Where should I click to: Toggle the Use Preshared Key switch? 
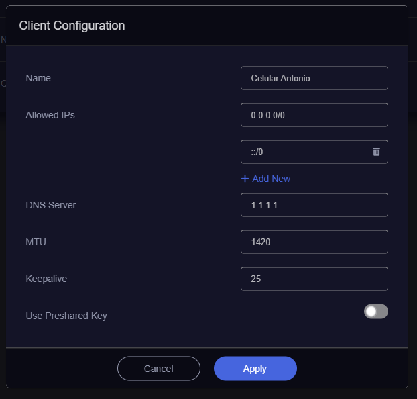point(376,311)
